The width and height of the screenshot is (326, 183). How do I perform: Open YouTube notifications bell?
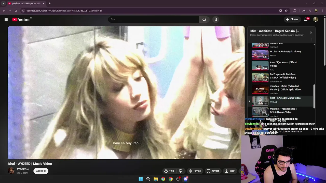point(306,20)
